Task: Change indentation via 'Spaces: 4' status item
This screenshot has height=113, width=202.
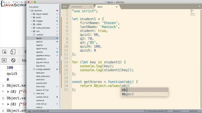Action: point(177,111)
